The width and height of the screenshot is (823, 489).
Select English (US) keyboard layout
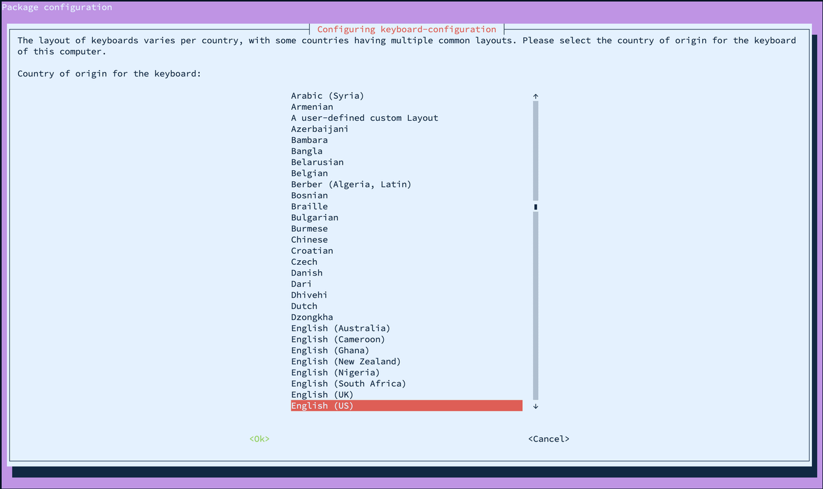[x=322, y=406]
